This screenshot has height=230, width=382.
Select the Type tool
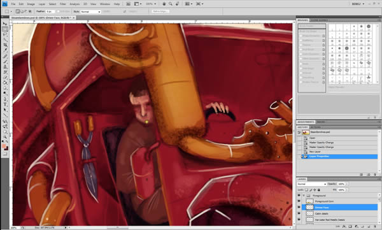click(5, 104)
